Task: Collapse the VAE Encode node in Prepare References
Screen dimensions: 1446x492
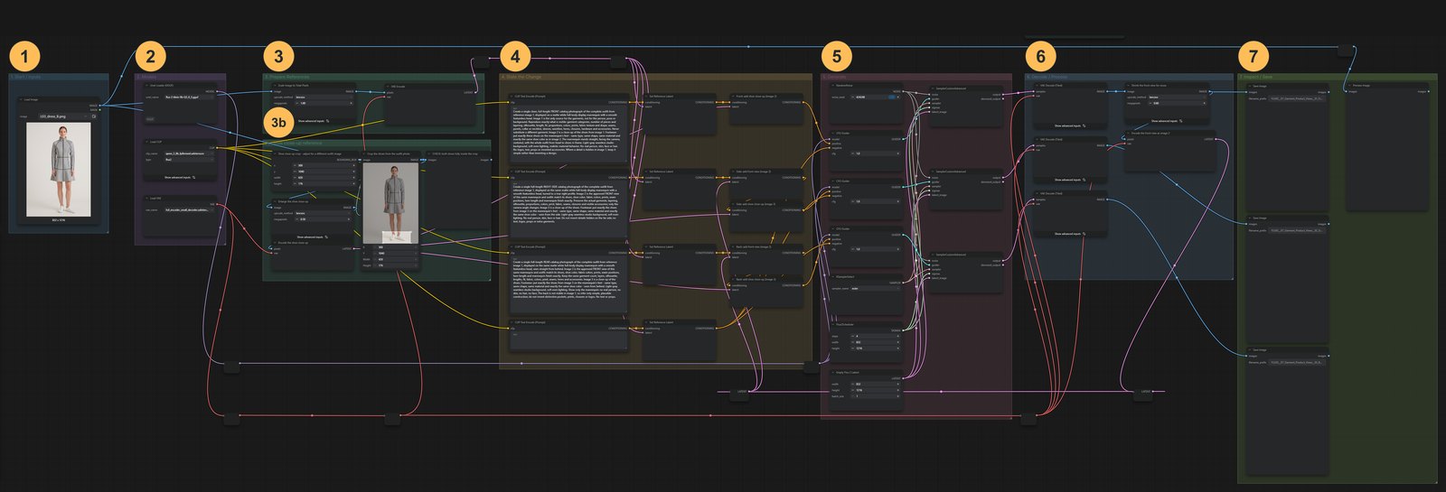Action: 388,87
